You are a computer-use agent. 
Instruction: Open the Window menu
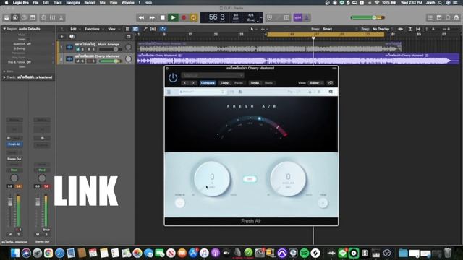pos(128,3)
